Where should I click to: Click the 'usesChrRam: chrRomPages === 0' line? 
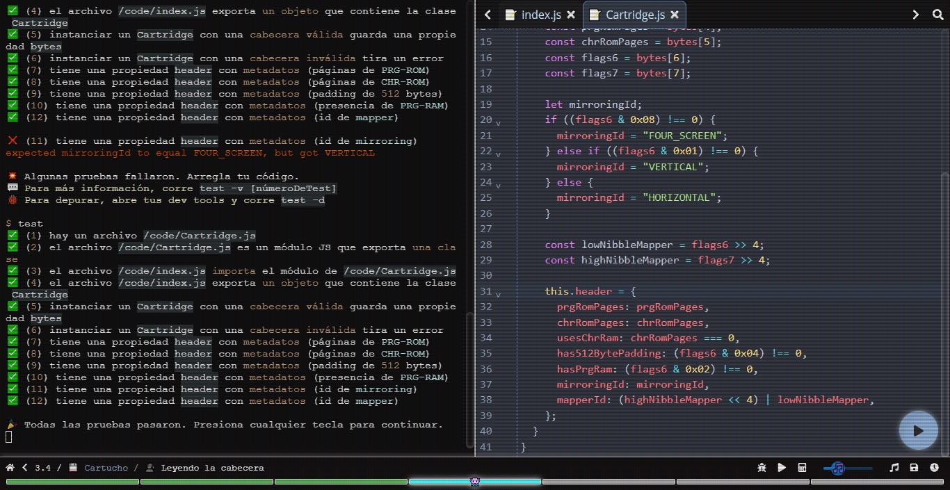[x=647, y=338]
